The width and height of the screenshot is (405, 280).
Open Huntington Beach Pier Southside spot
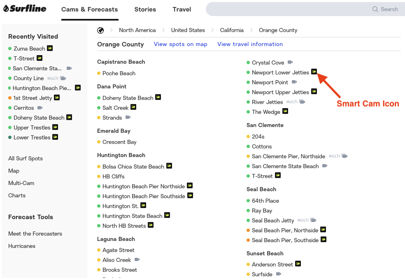144,197
